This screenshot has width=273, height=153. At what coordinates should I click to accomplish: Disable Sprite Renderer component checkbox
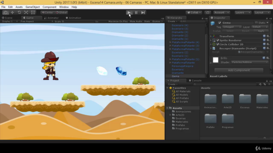[x=218, y=40]
